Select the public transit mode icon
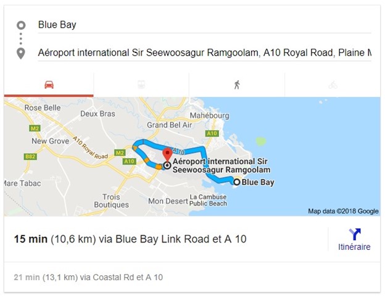 pos(141,85)
